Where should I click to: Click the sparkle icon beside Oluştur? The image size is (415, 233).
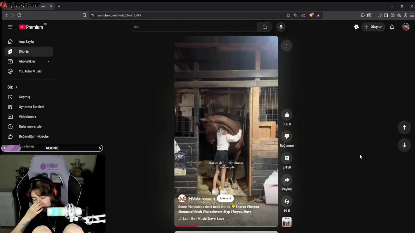tap(356, 27)
